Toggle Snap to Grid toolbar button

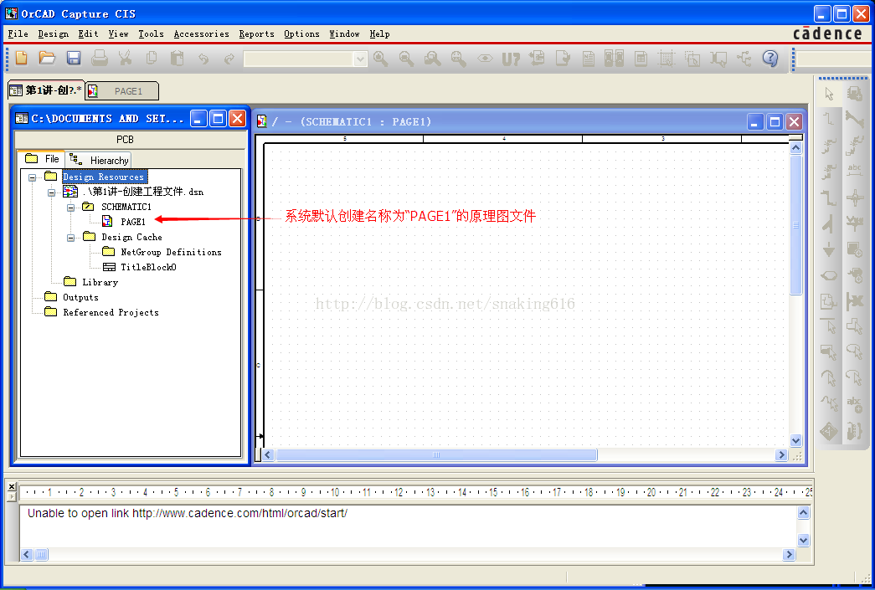click(x=667, y=58)
